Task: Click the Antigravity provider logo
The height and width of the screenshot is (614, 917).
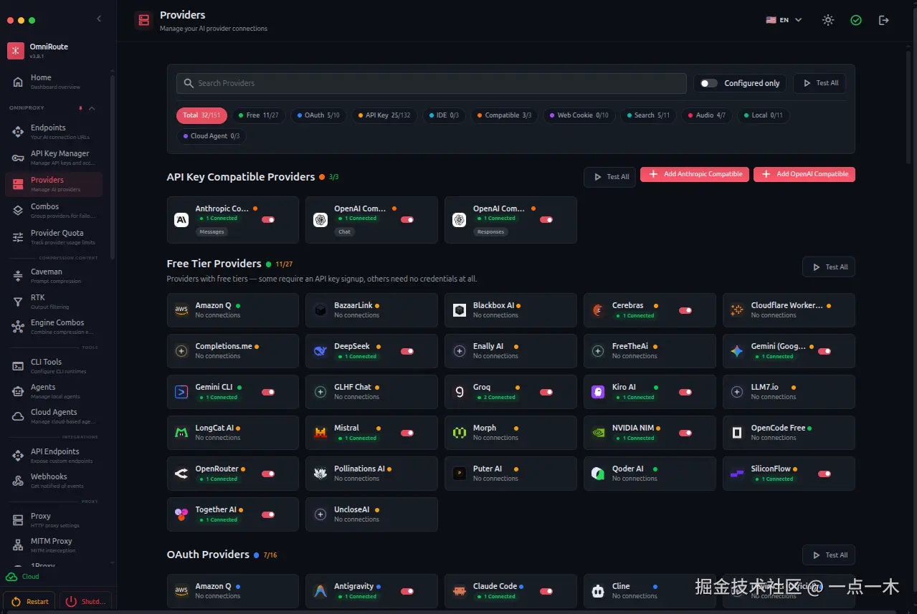Action: coord(320,591)
